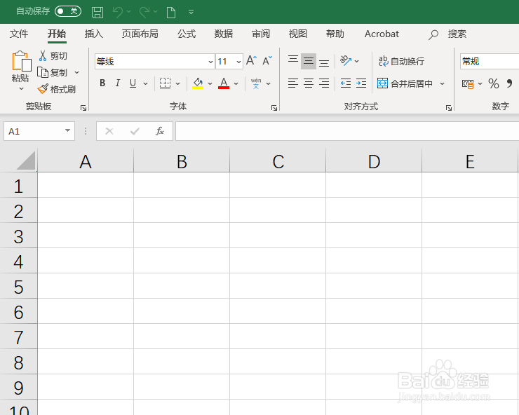
Task: Click the A1 Name Box
Action: coord(39,131)
